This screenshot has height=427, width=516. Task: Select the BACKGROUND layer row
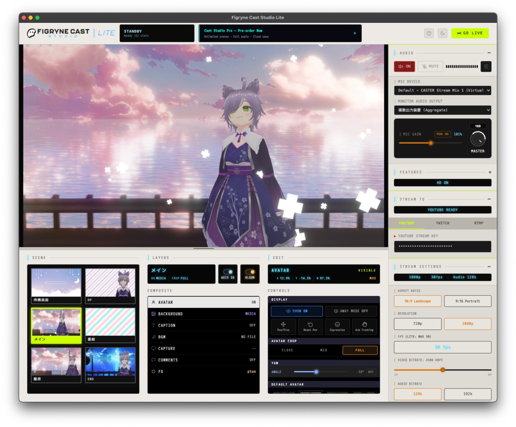point(204,314)
